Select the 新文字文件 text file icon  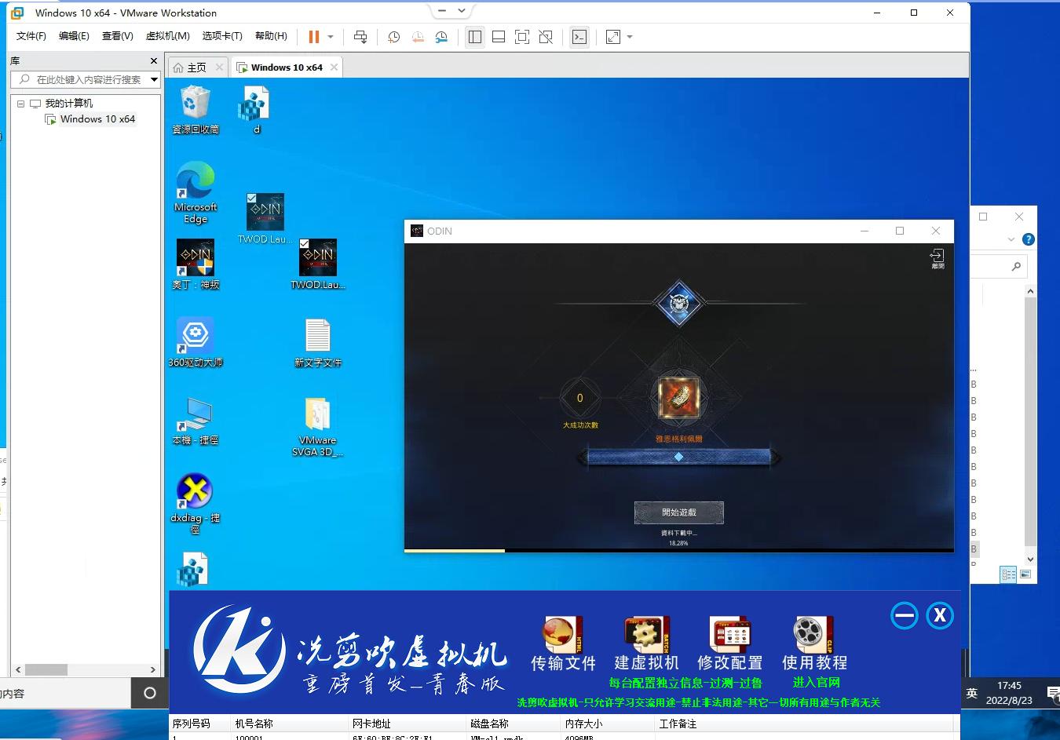pyautogui.click(x=318, y=342)
